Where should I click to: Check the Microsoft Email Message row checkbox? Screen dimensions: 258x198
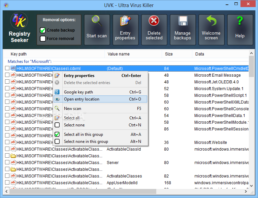(7, 75)
